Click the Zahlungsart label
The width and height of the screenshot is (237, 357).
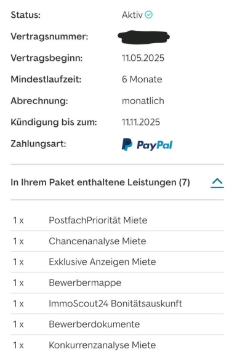[x=38, y=143]
